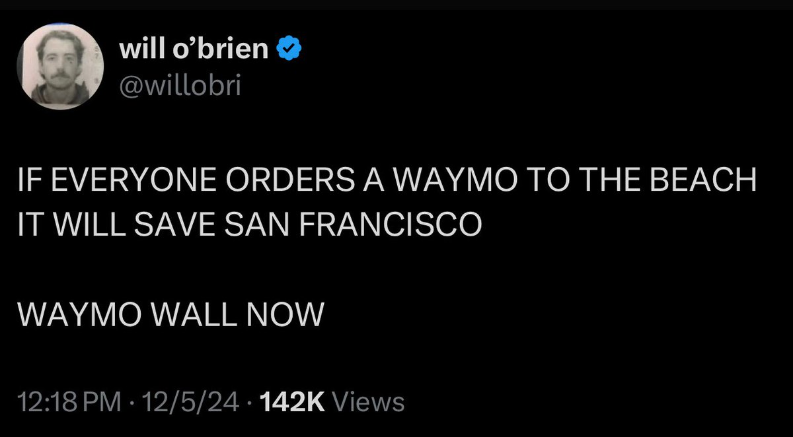This screenshot has width=793, height=437.
Task: Click the word Views in footer
Action: click(x=367, y=401)
